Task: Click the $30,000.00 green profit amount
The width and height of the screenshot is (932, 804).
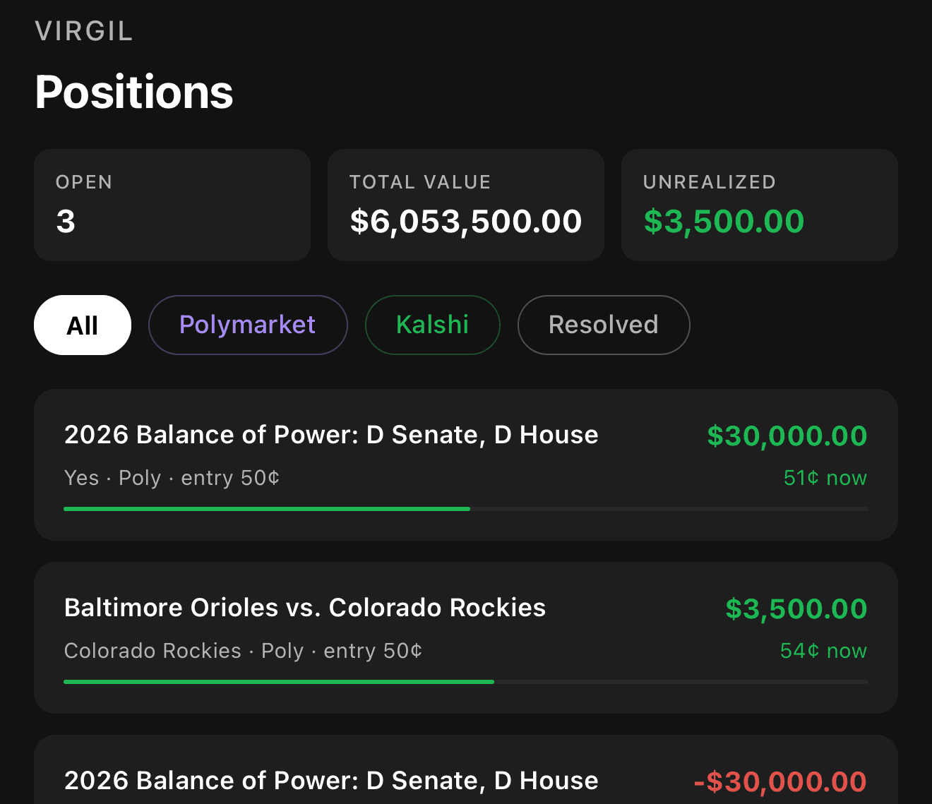Action: pos(787,436)
